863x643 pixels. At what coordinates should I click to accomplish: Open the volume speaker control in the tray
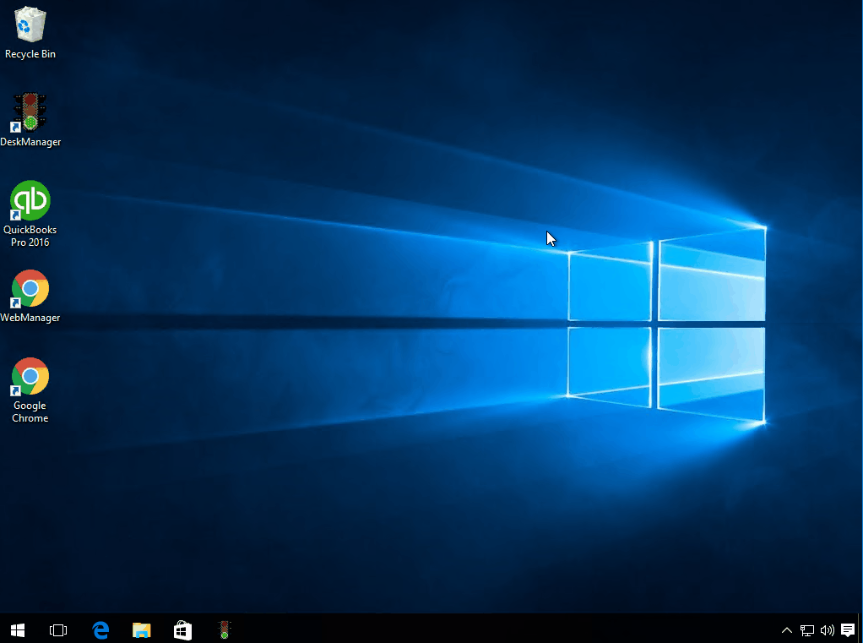828,629
